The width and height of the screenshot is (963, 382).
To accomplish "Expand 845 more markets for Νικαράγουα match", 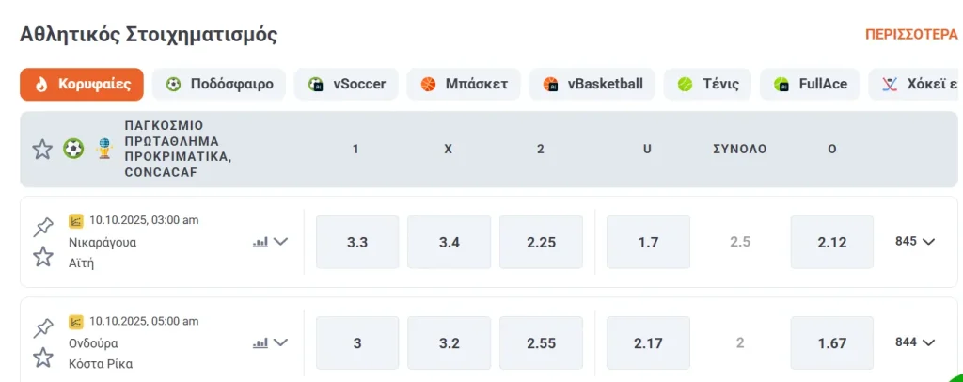I will click(x=915, y=242).
